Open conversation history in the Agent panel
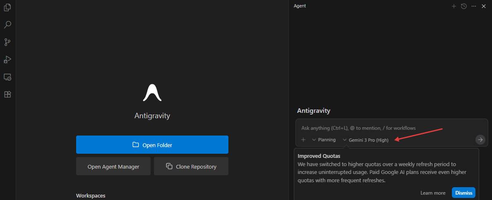Image resolution: width=492 pixels, height=200 pixels. (464, 6)
